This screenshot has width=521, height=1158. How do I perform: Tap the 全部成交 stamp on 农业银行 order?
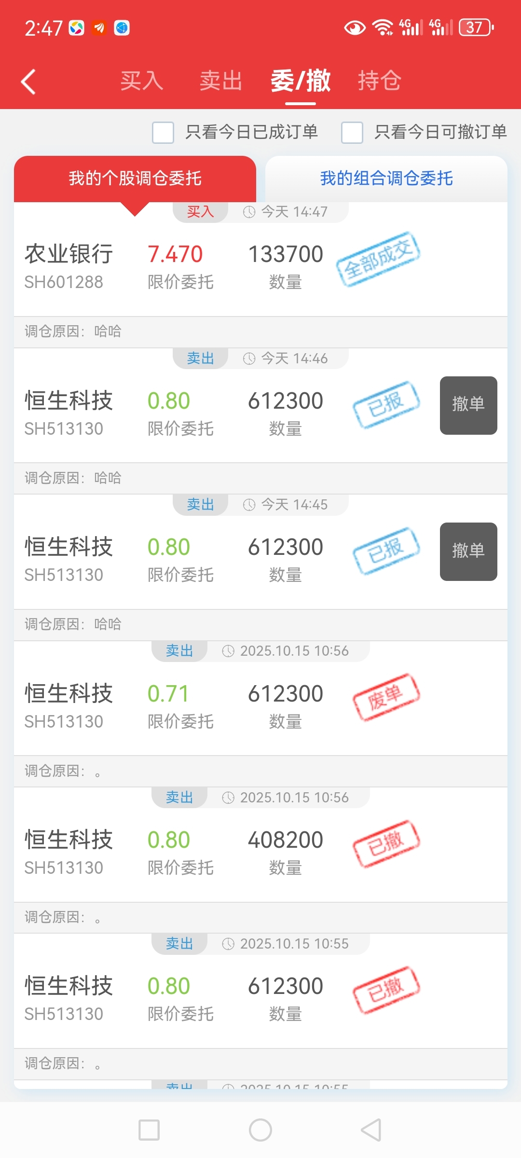click(x=378, y=259)
